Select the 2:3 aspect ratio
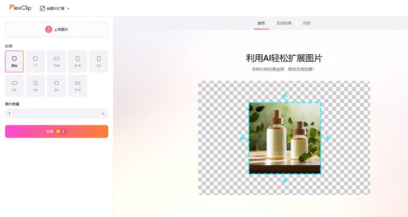 pyautogui.click(x=98, y=61)
